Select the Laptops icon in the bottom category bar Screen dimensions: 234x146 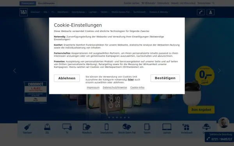tap(167, 127)
